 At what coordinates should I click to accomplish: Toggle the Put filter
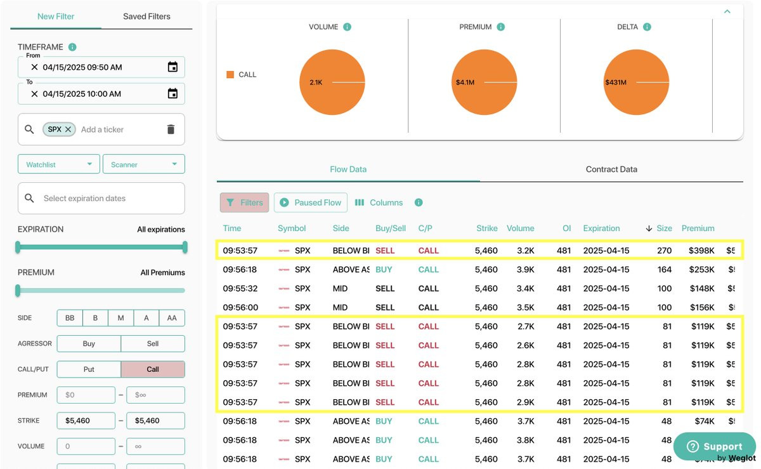[x=89, y=369]
